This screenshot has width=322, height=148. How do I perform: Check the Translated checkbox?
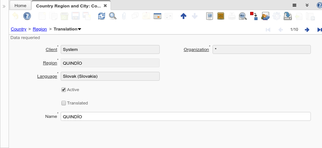64,103
